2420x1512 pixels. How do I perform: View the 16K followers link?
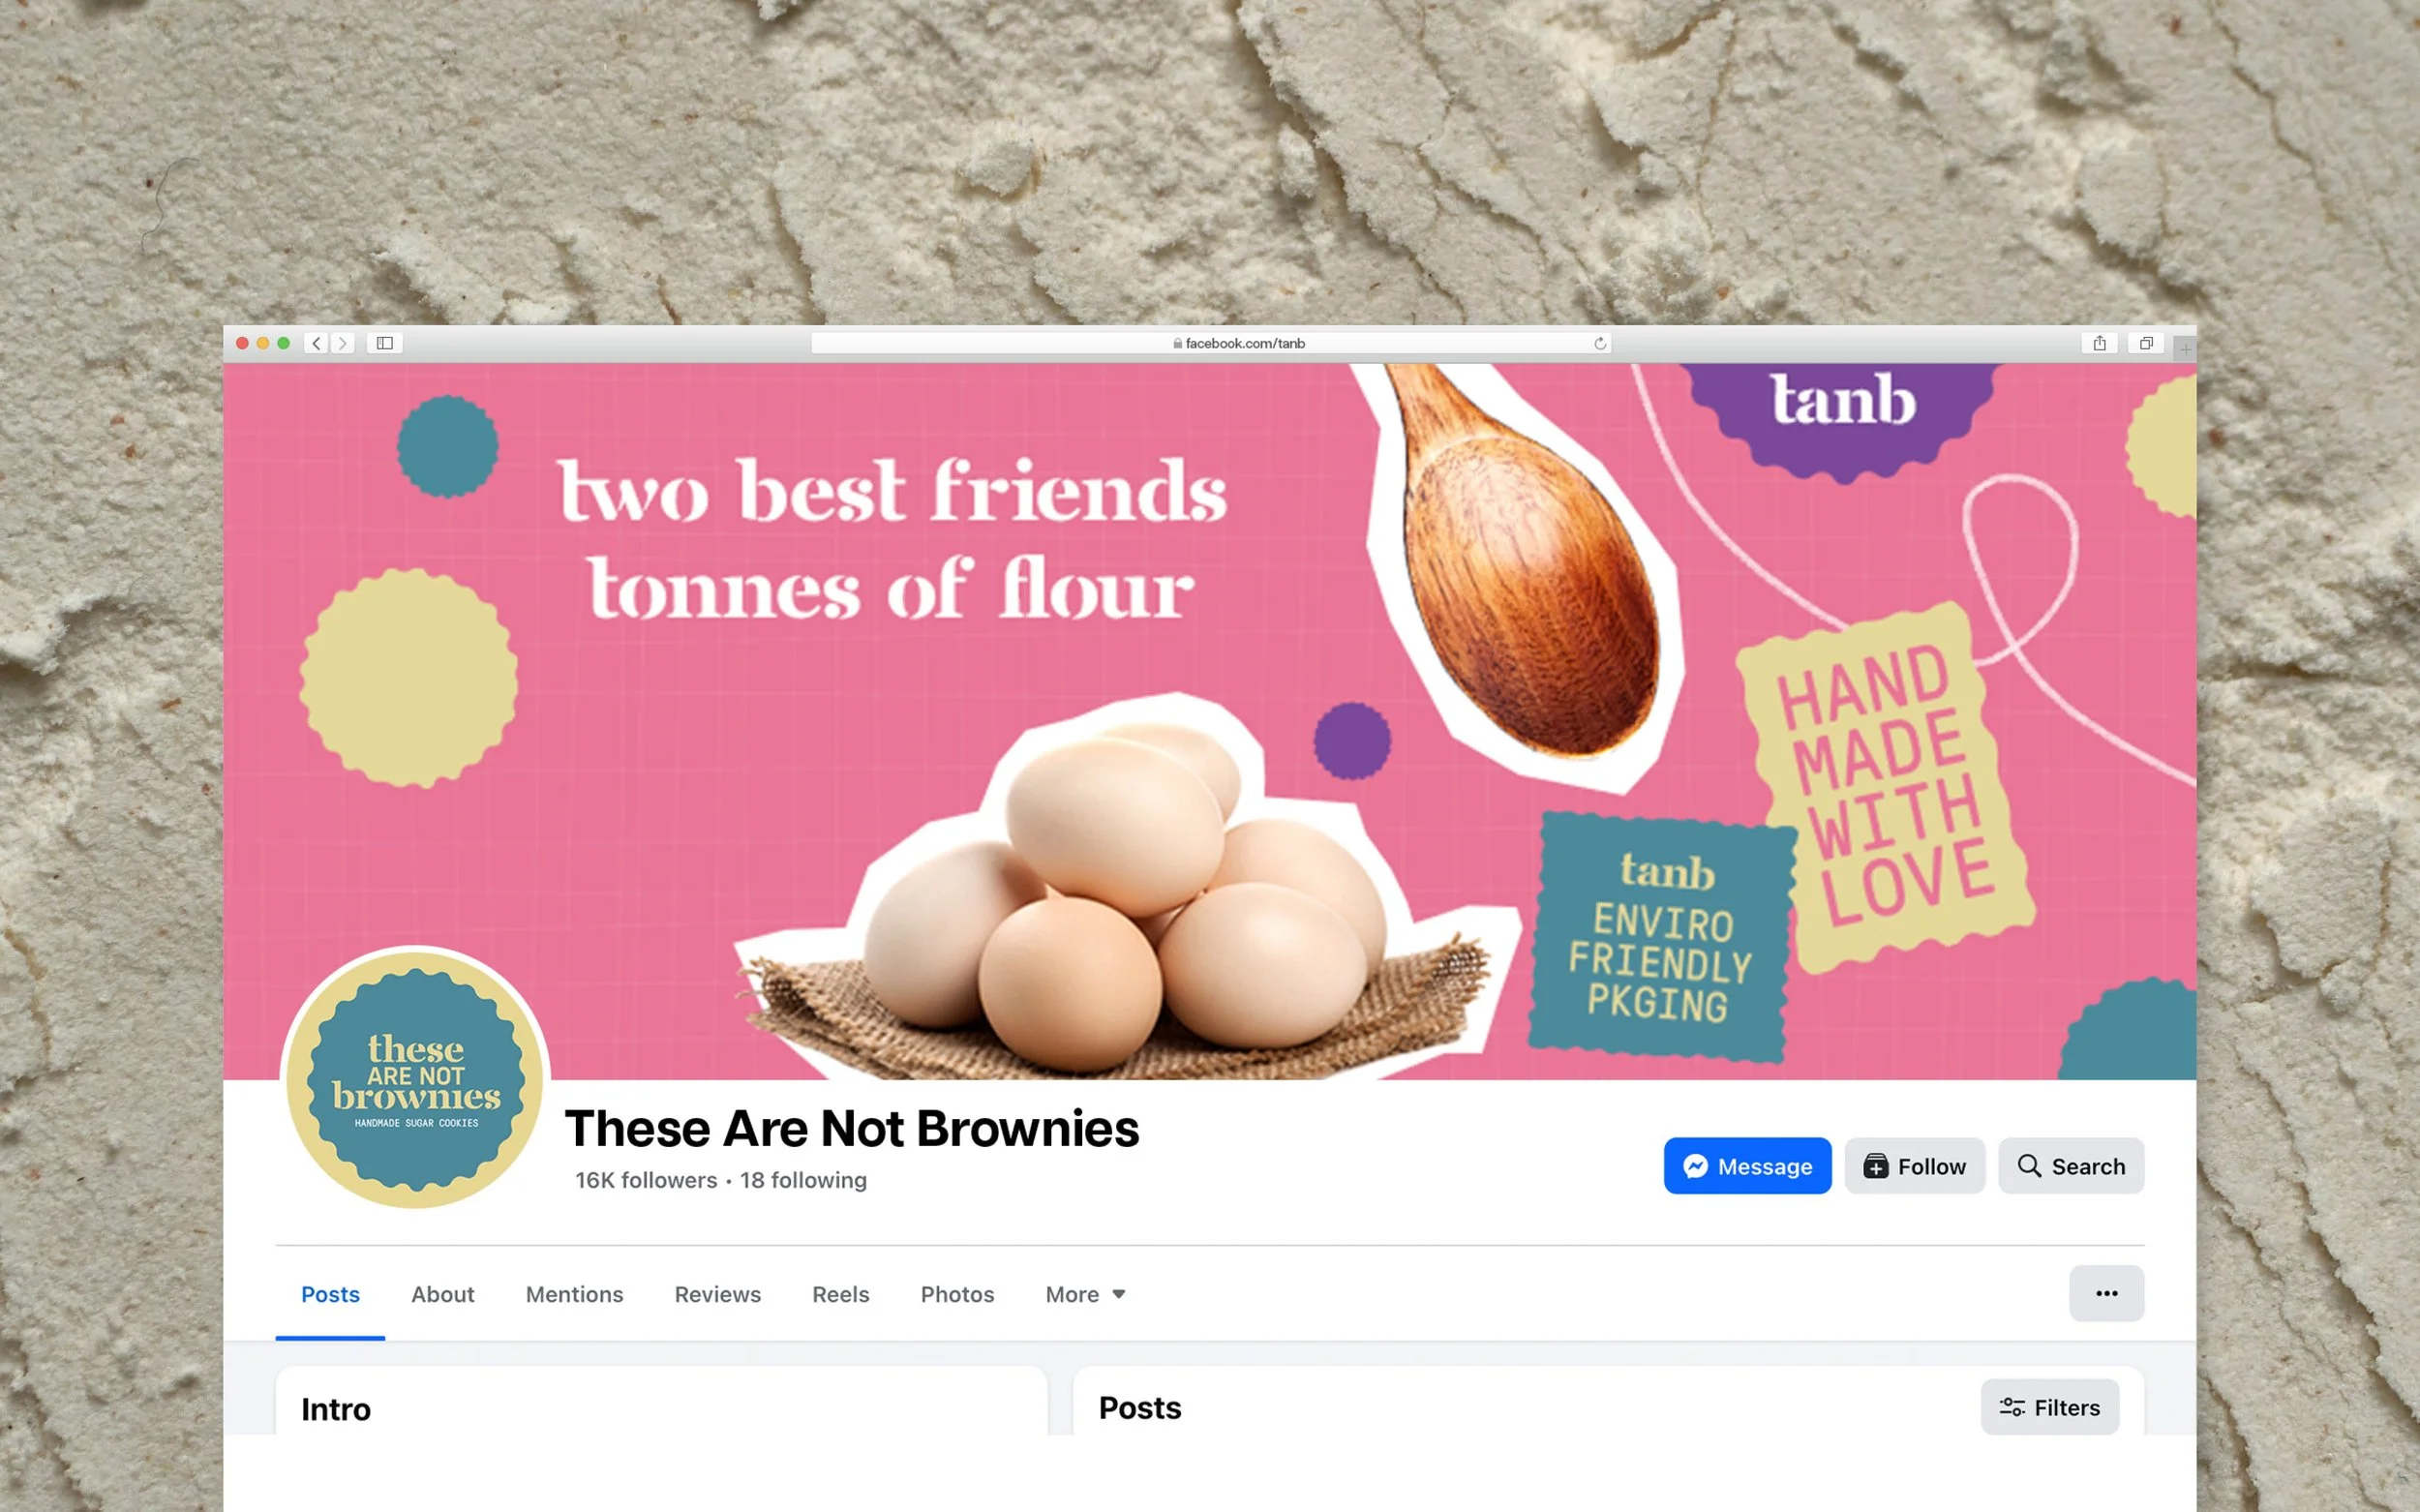point(646,1180)
